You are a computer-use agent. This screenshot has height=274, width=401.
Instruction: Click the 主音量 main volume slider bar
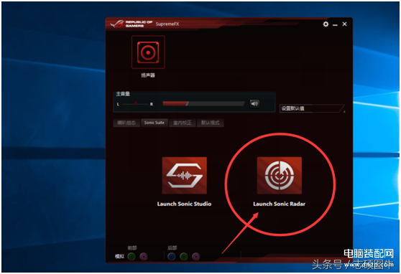click(x=203, y=103)
